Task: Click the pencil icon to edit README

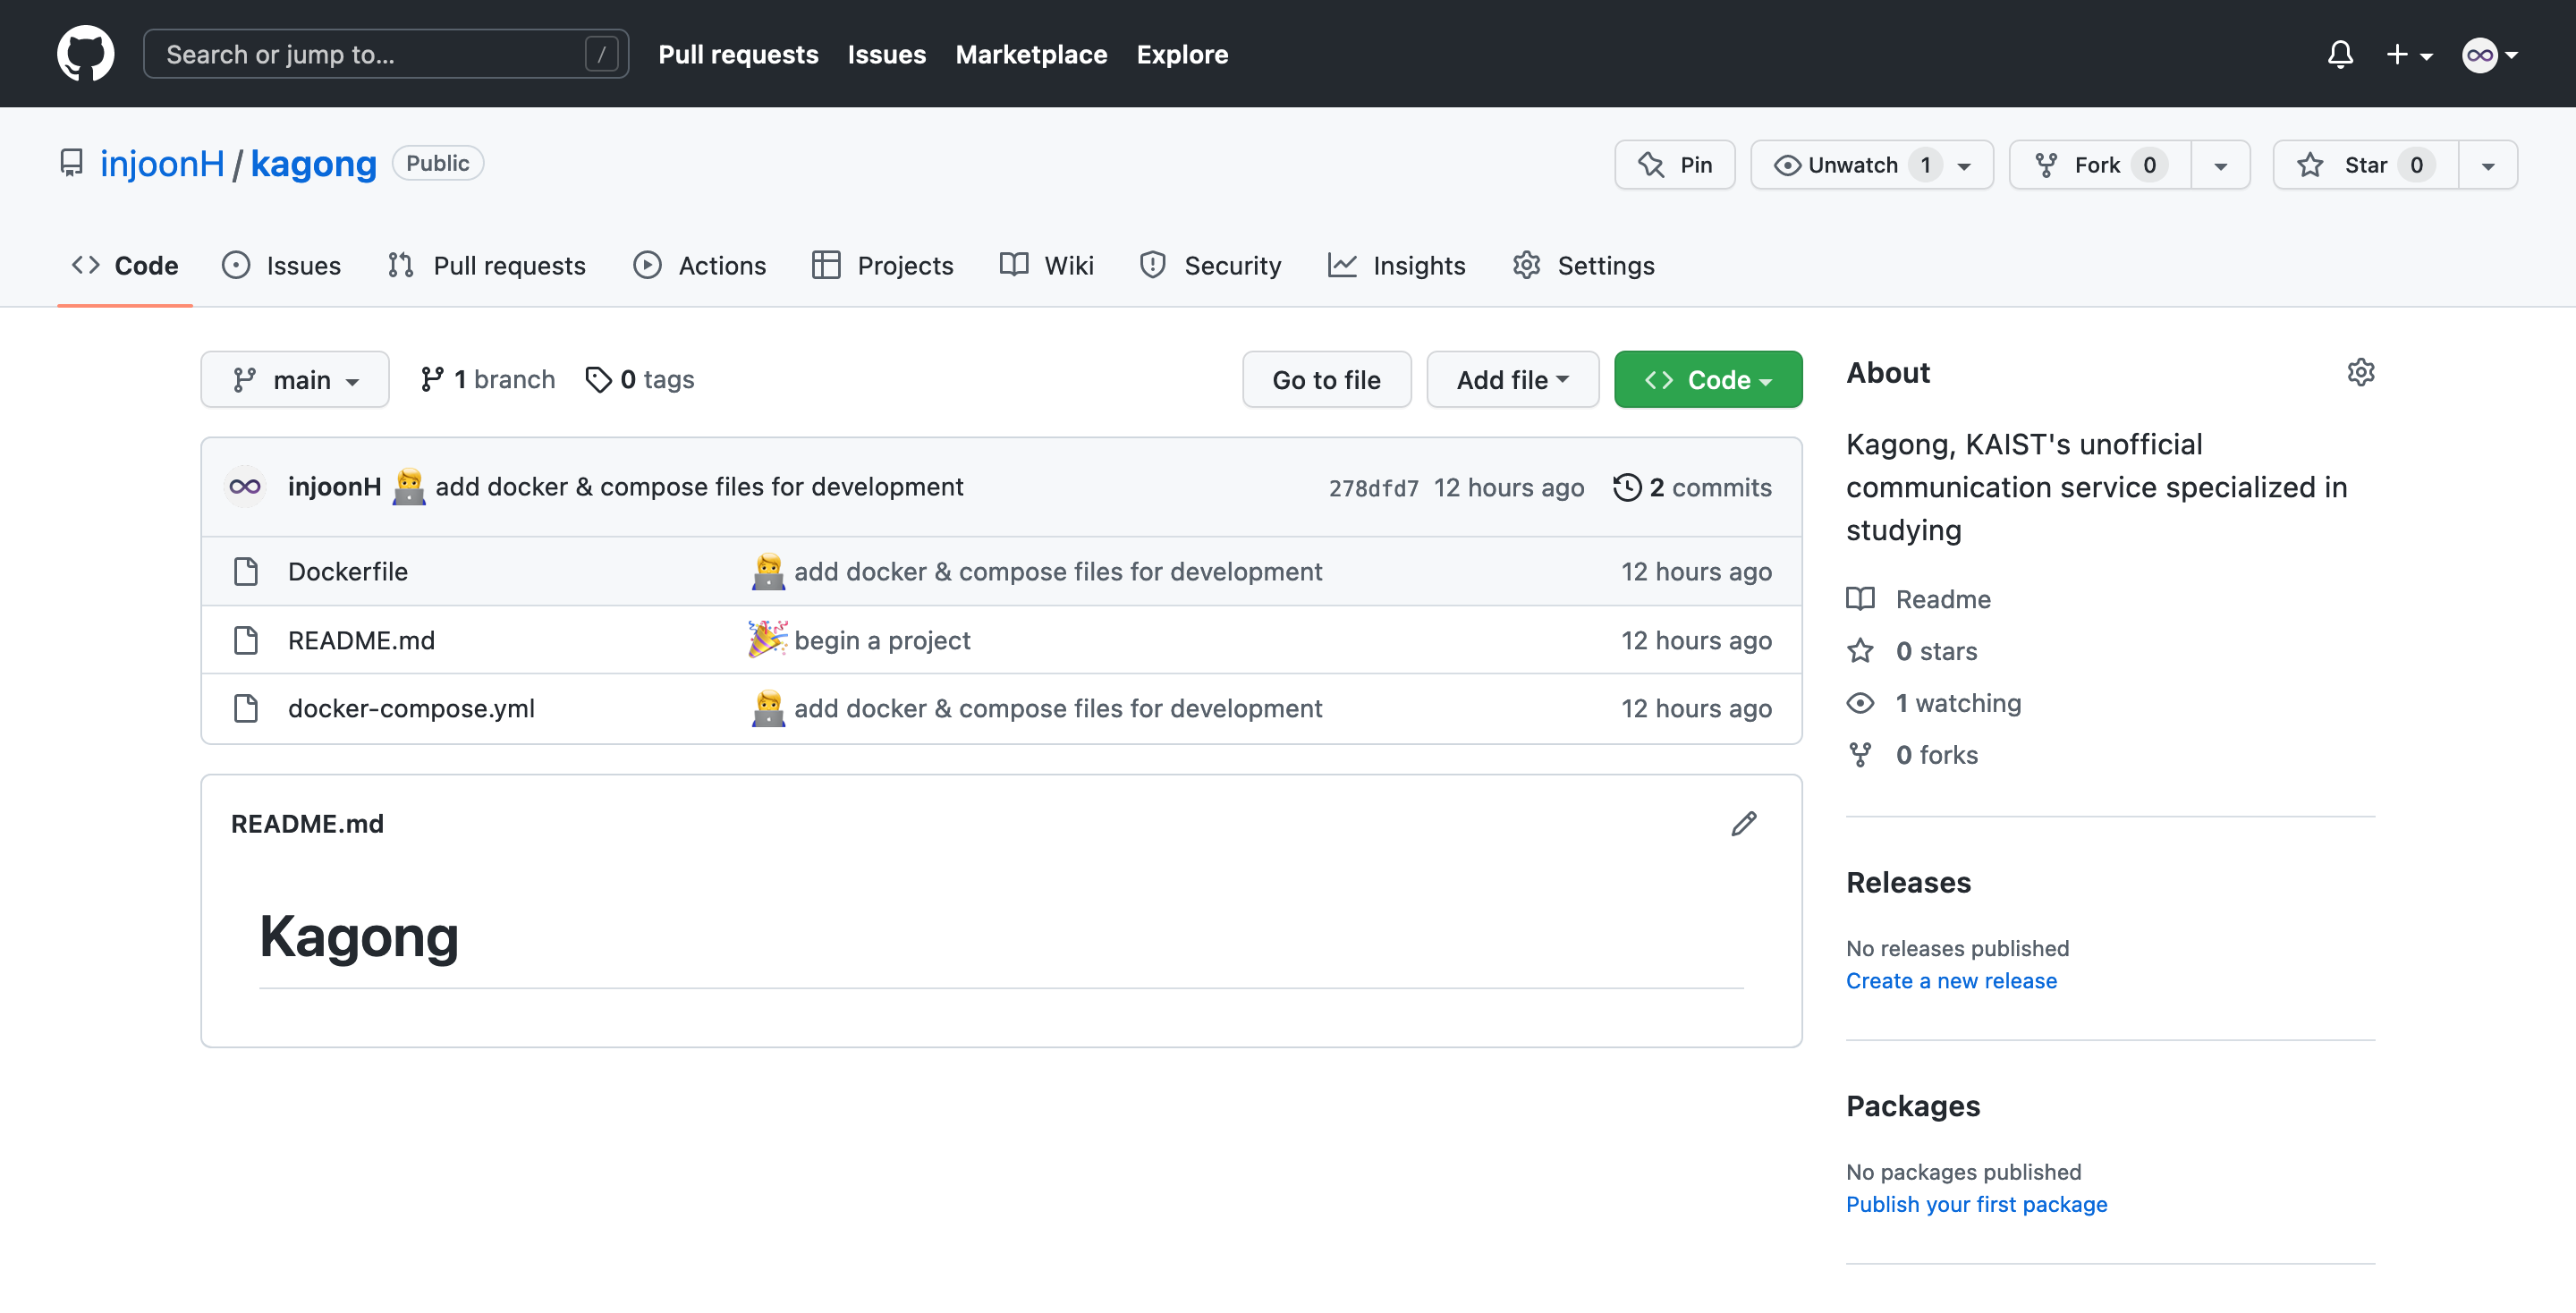Action: pos(1744,823)
